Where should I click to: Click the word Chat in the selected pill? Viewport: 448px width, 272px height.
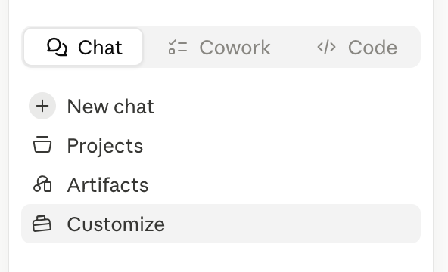coord(100,48)
